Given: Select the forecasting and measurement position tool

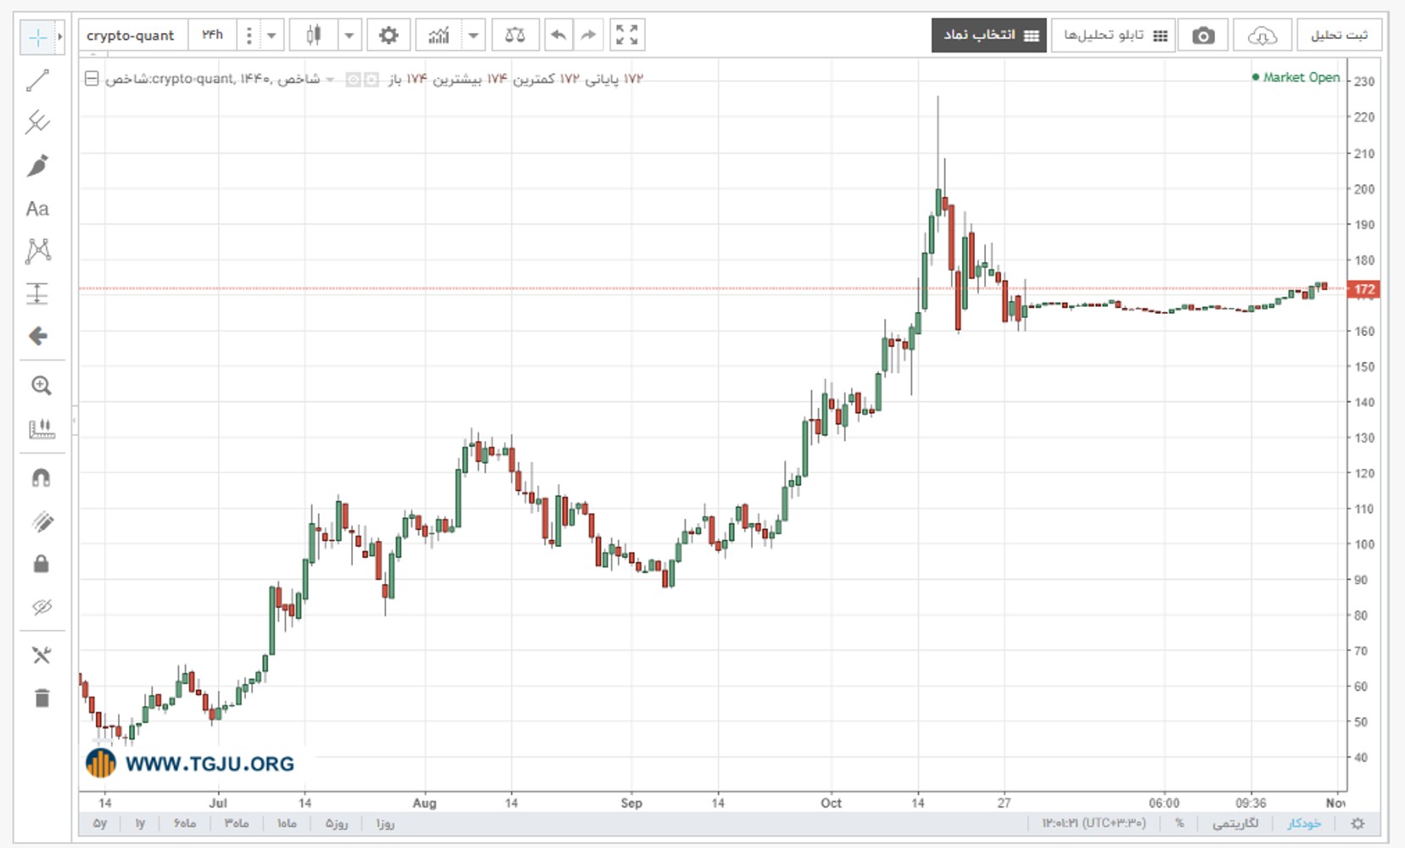Looking at the screenshot, I should tap(38, 293).
